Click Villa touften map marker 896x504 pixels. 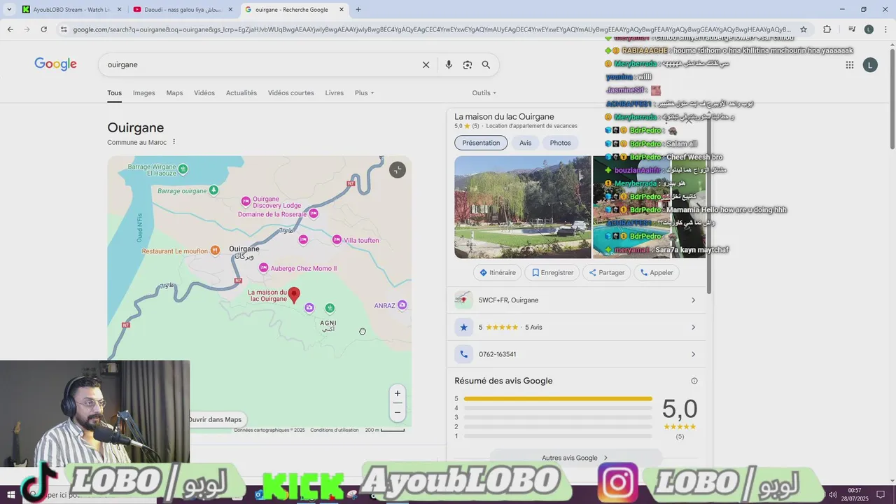click(x=337, y=240)
